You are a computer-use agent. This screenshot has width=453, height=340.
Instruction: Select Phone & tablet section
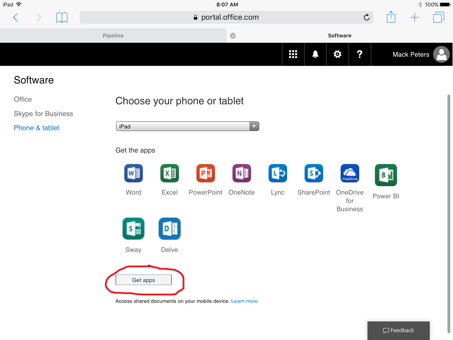coord(37,128)
